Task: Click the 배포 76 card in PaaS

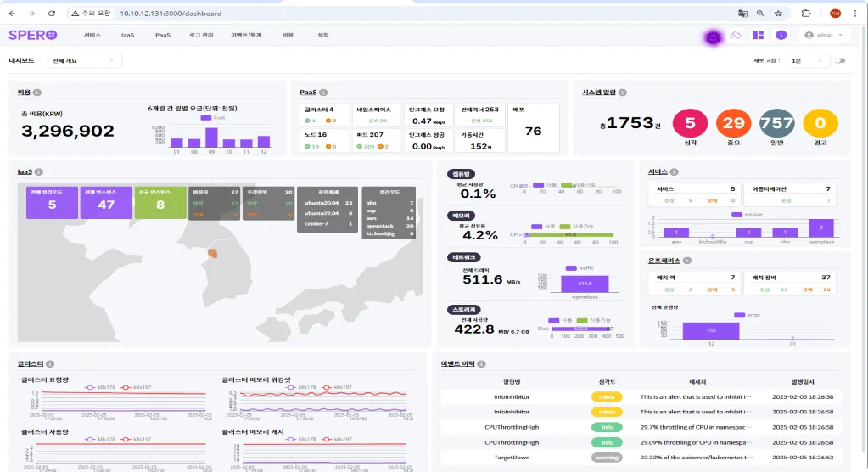Action: click(x=533, y=127)
